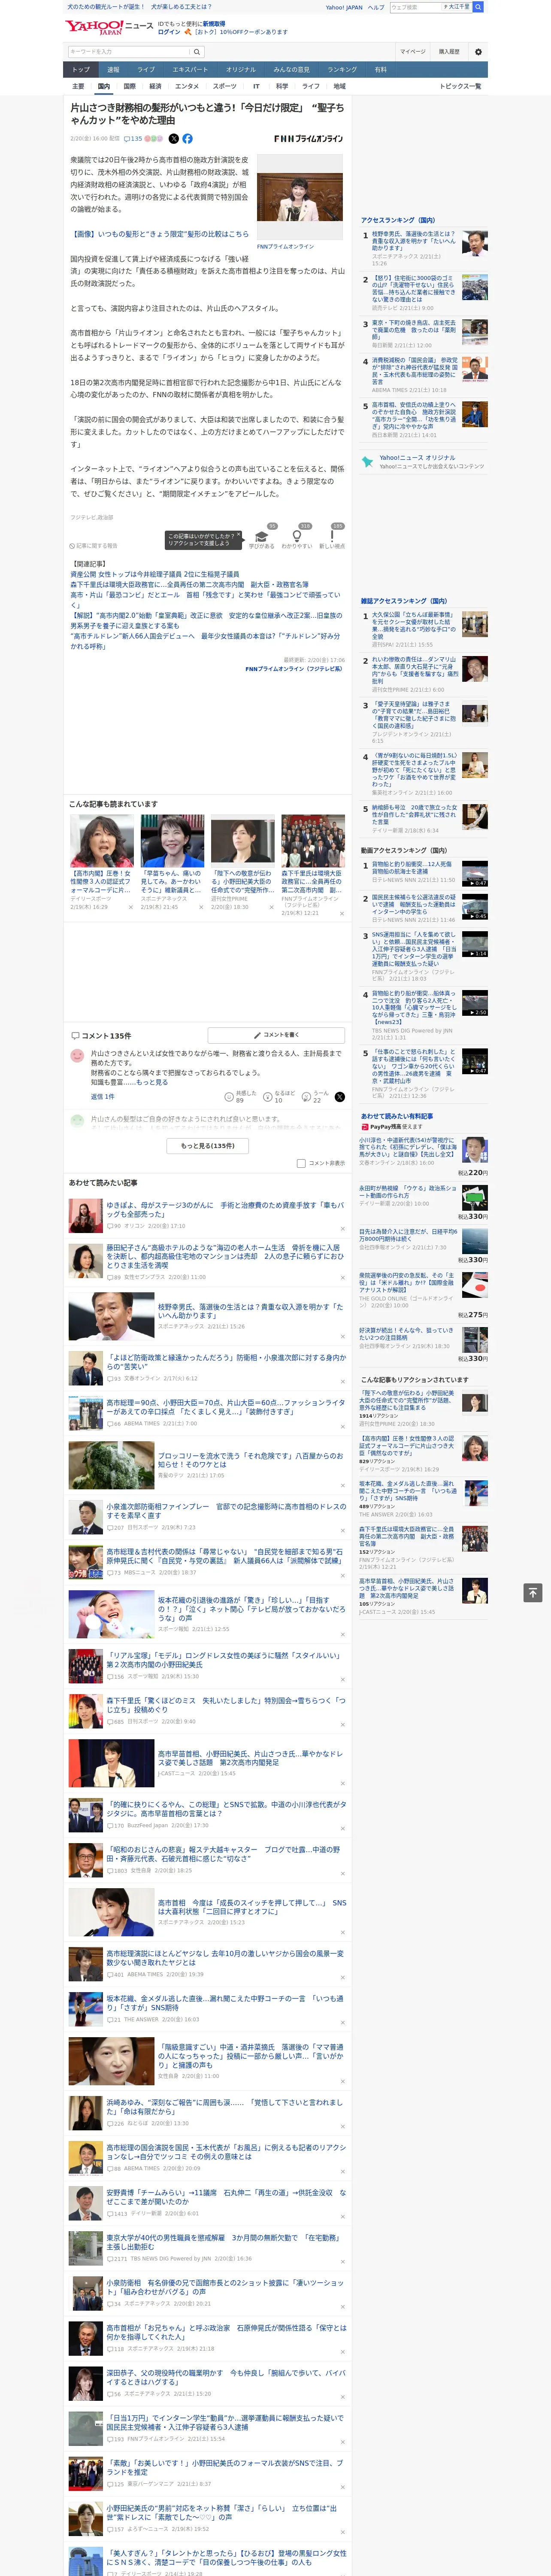This screenshot has height=2576, width=551.
Task: Click the コメントを書く button
Action: (276, 1035)
